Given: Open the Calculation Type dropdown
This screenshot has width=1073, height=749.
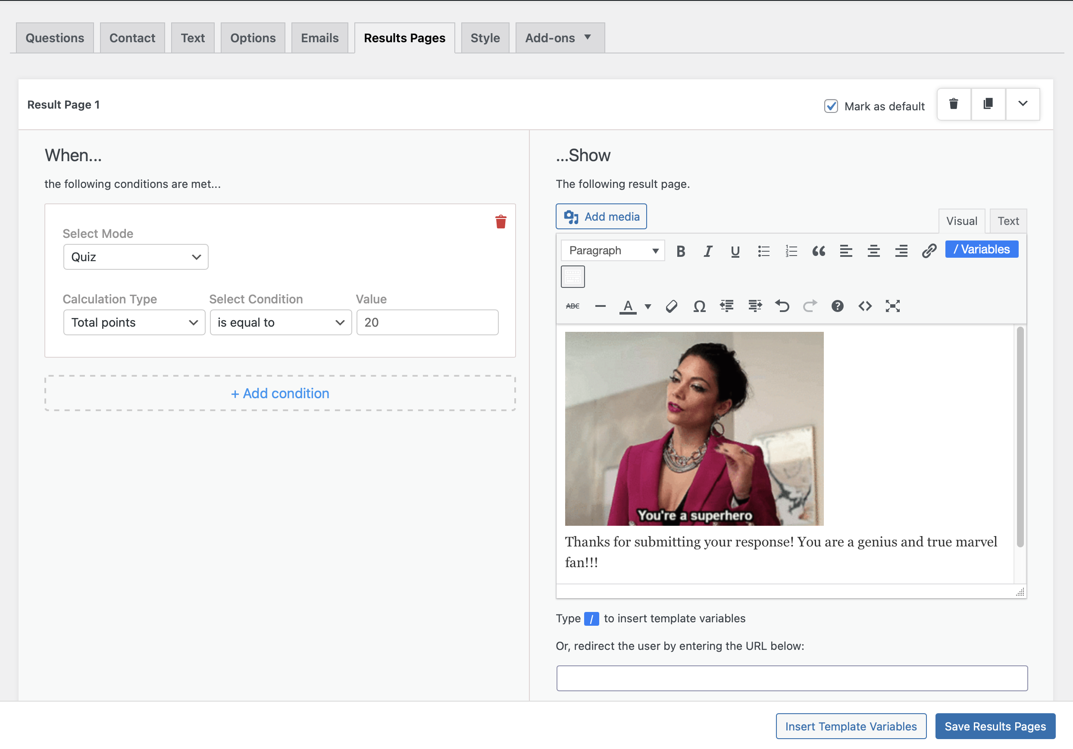Looking at the screenshot, I should (x=133, y=322).
